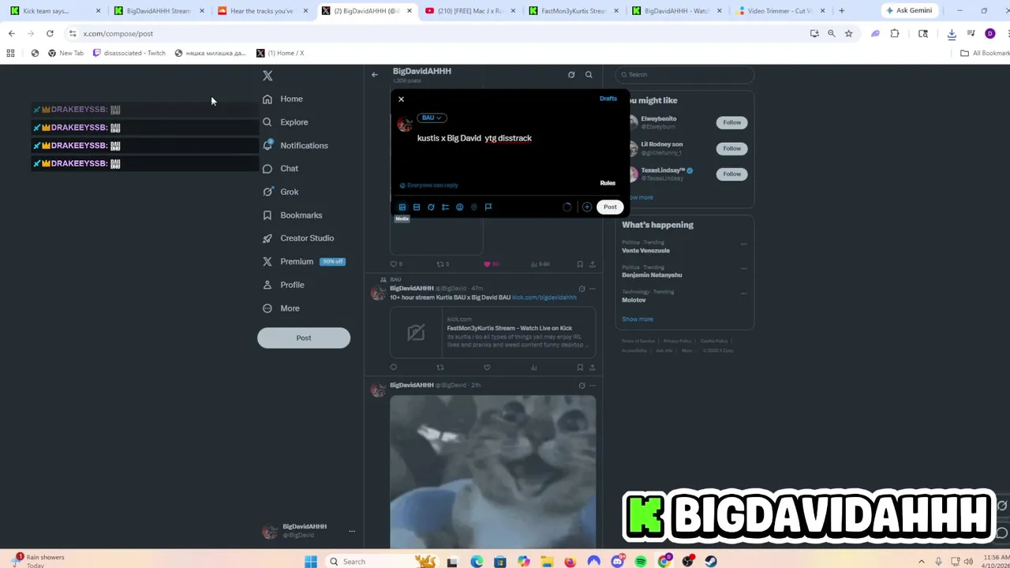1010x568 pixels.
Task: Follow Elweybenito
Action: coord(732,122)
